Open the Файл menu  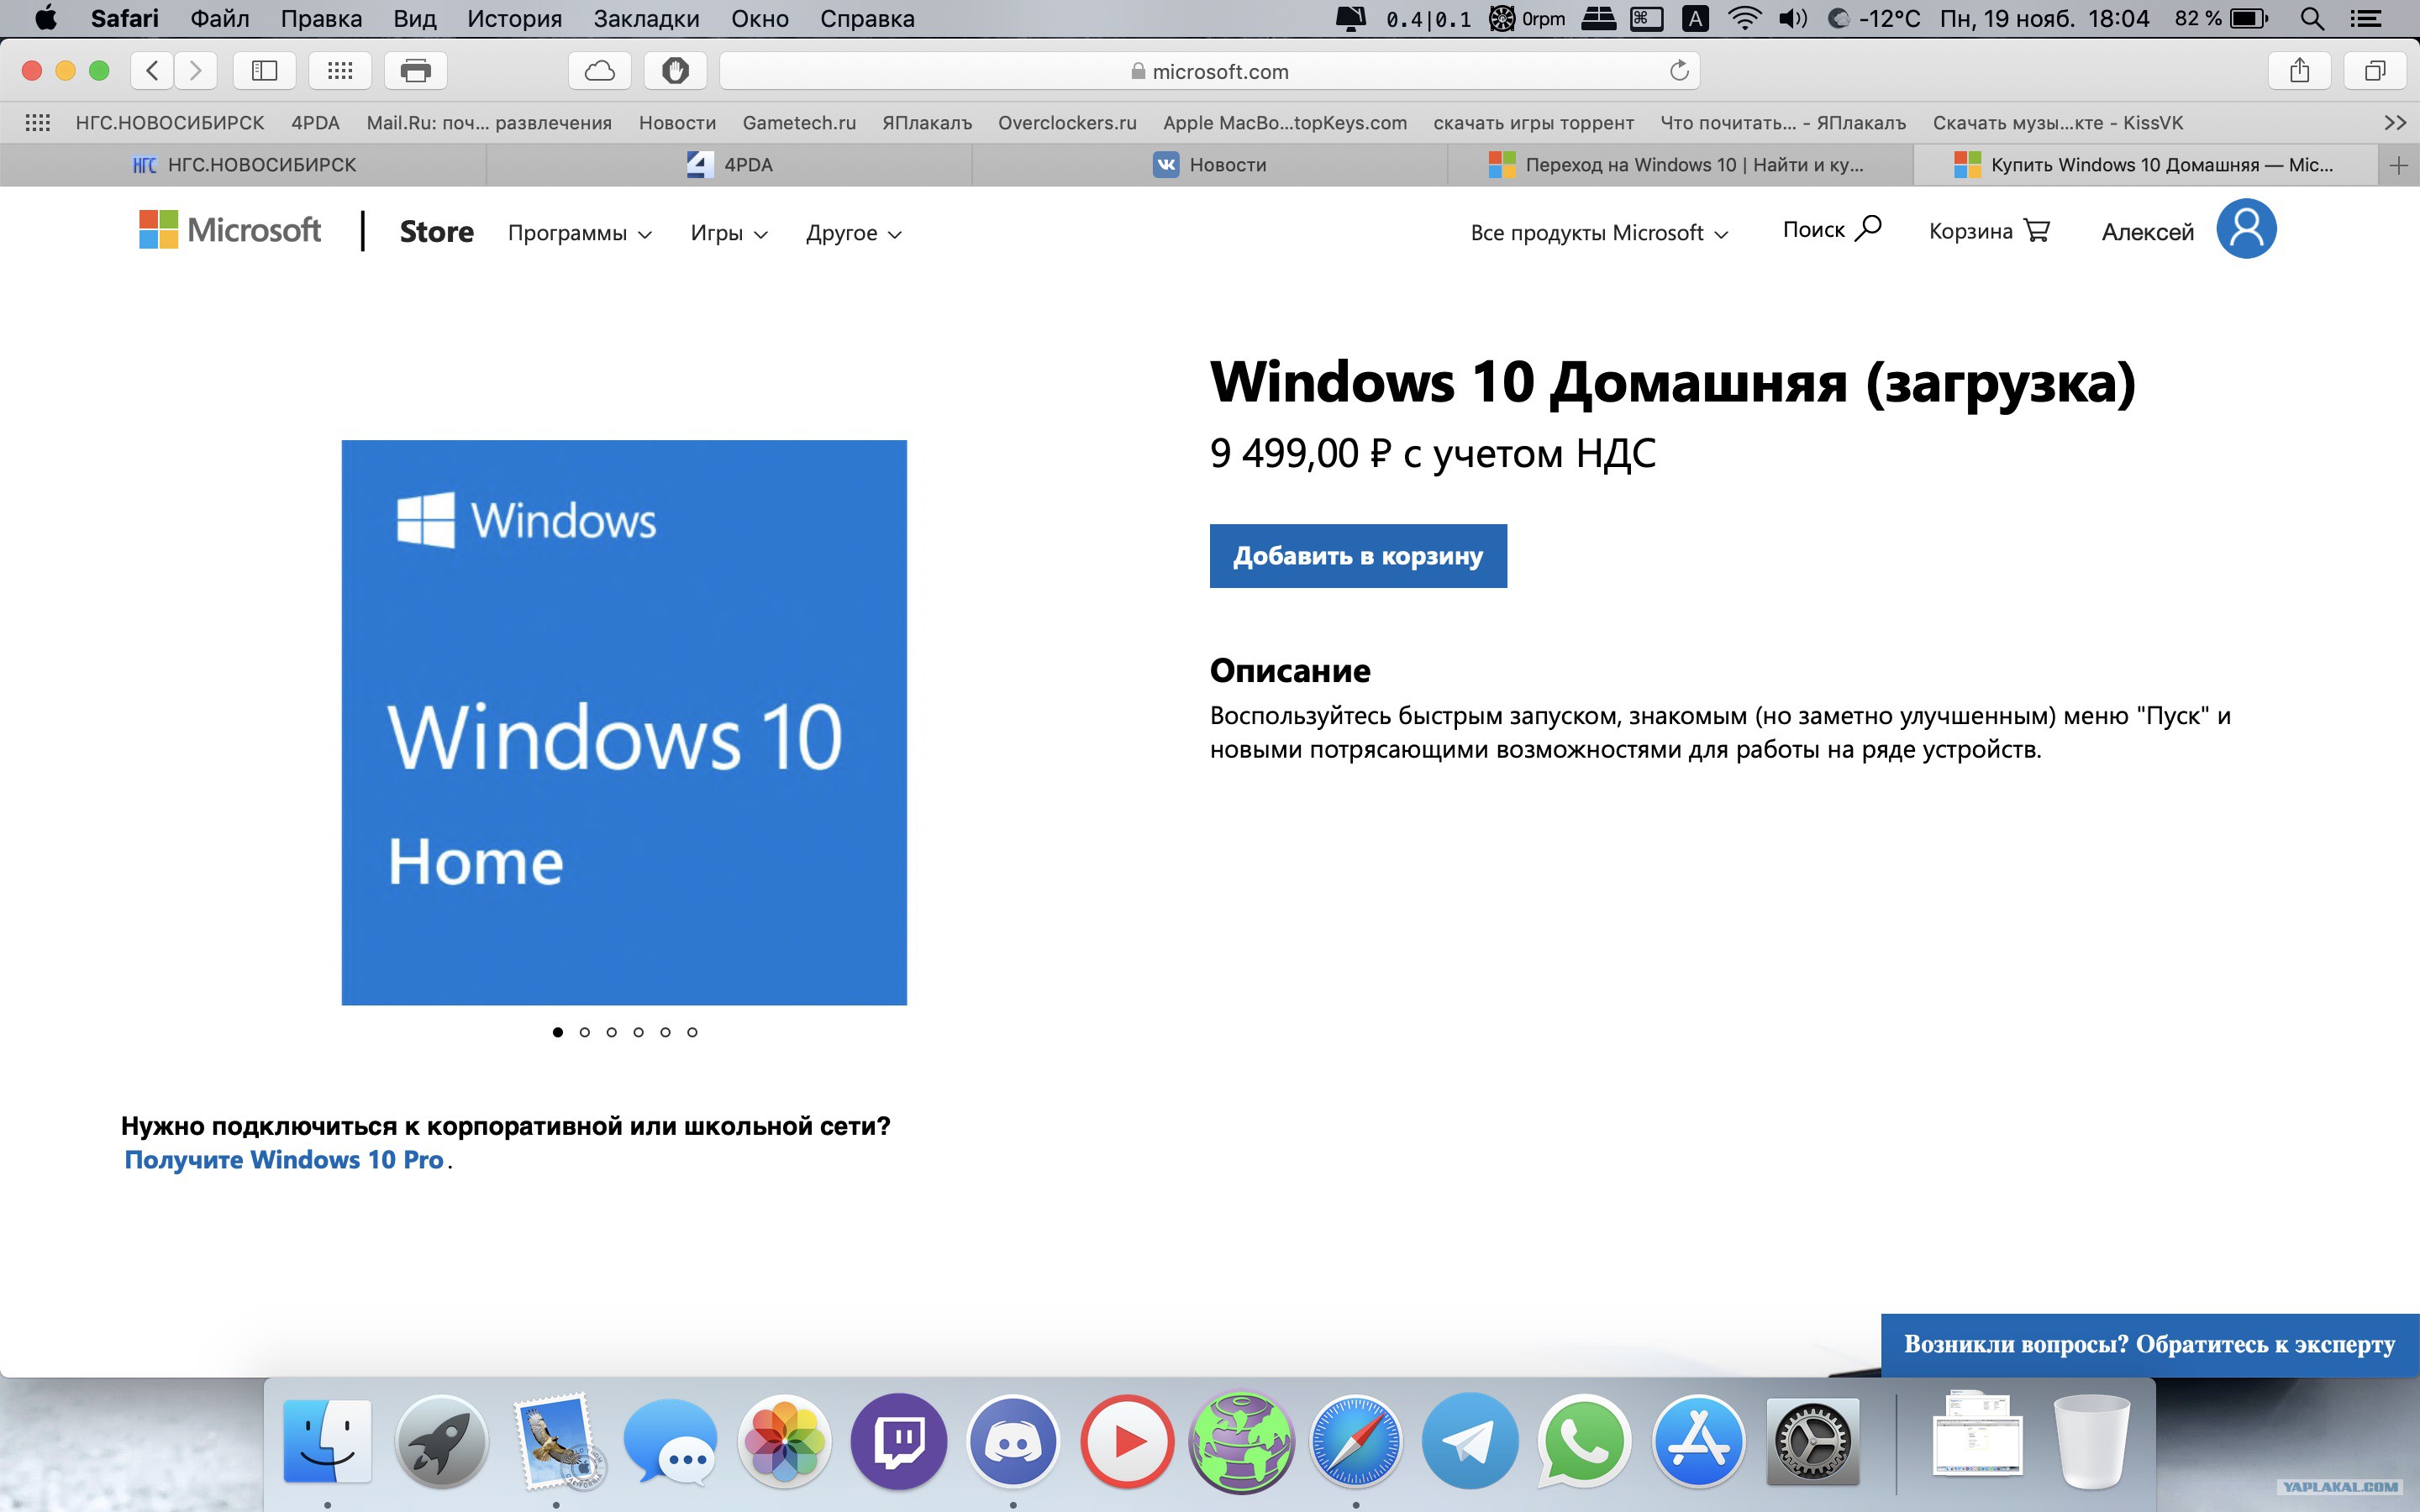(x=219, y=18)
